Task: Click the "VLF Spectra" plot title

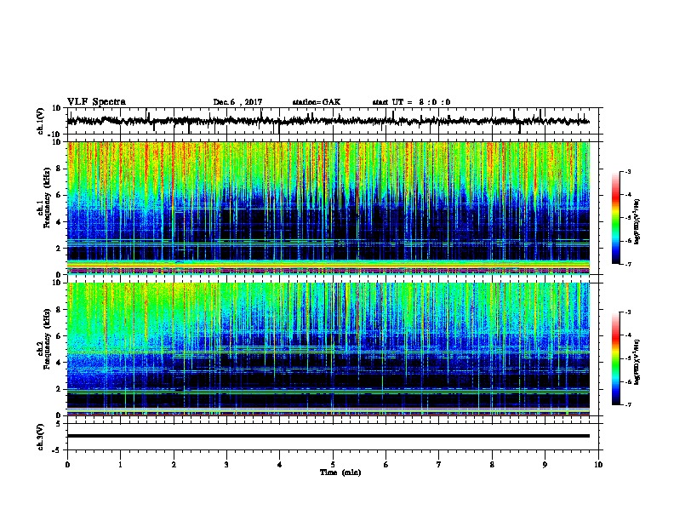Action: (x=96, y=102)
